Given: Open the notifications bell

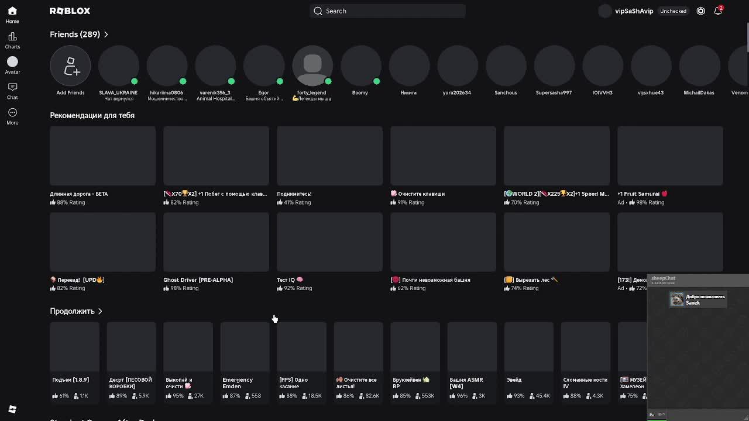Looking at the screenshot, I should pyautogui.click(x=718, y=11).
